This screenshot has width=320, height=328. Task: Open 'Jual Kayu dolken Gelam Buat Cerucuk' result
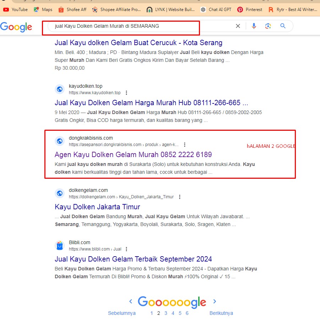click(x=139, y=43)
